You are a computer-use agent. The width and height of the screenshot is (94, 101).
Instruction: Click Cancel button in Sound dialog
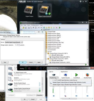pyautogui.click(x=33, y=99)
